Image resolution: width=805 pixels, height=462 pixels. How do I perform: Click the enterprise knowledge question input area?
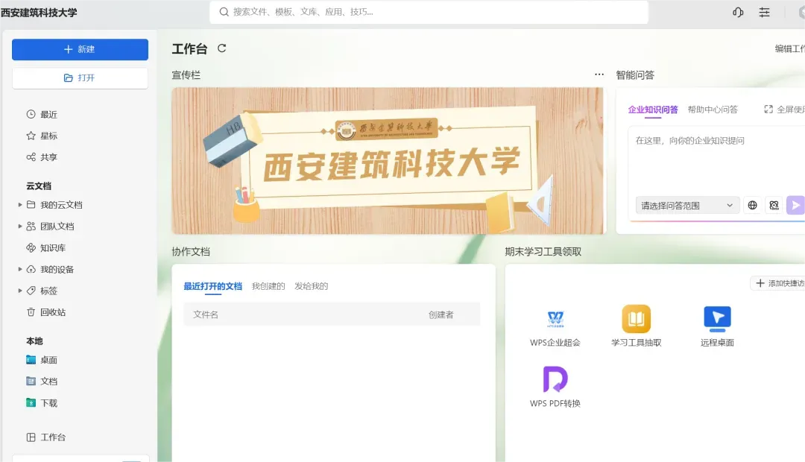716,159
